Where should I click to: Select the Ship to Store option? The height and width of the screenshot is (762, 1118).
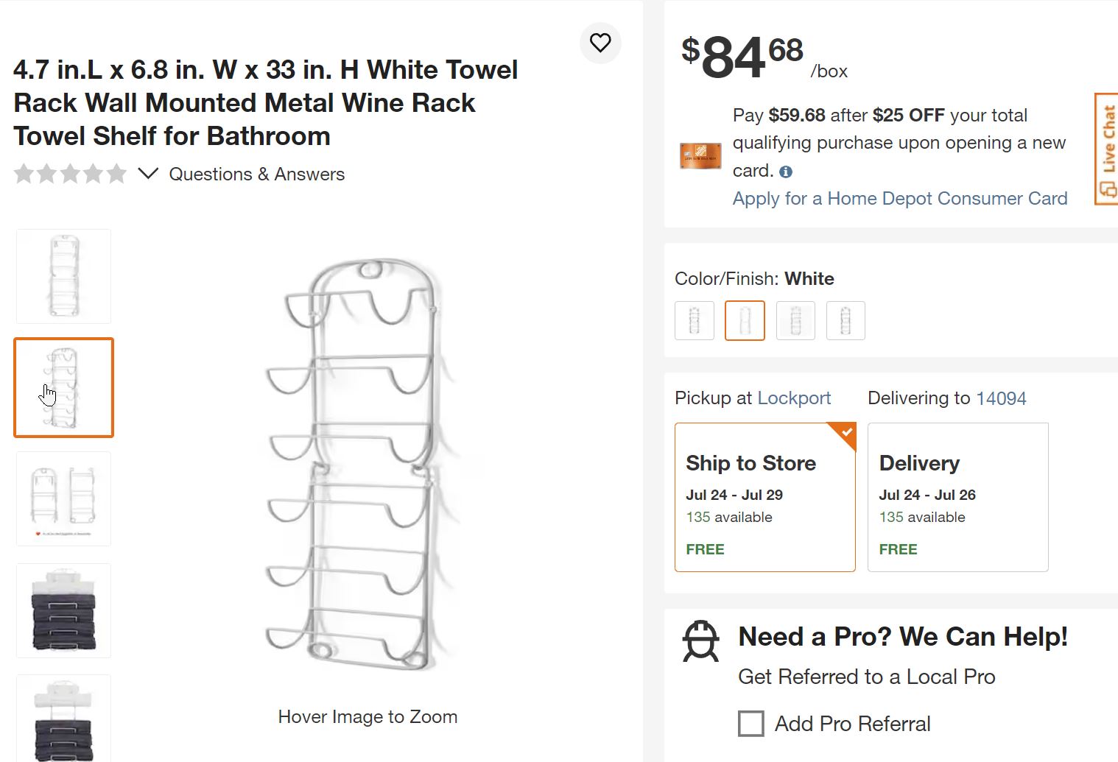coord(764,497)
